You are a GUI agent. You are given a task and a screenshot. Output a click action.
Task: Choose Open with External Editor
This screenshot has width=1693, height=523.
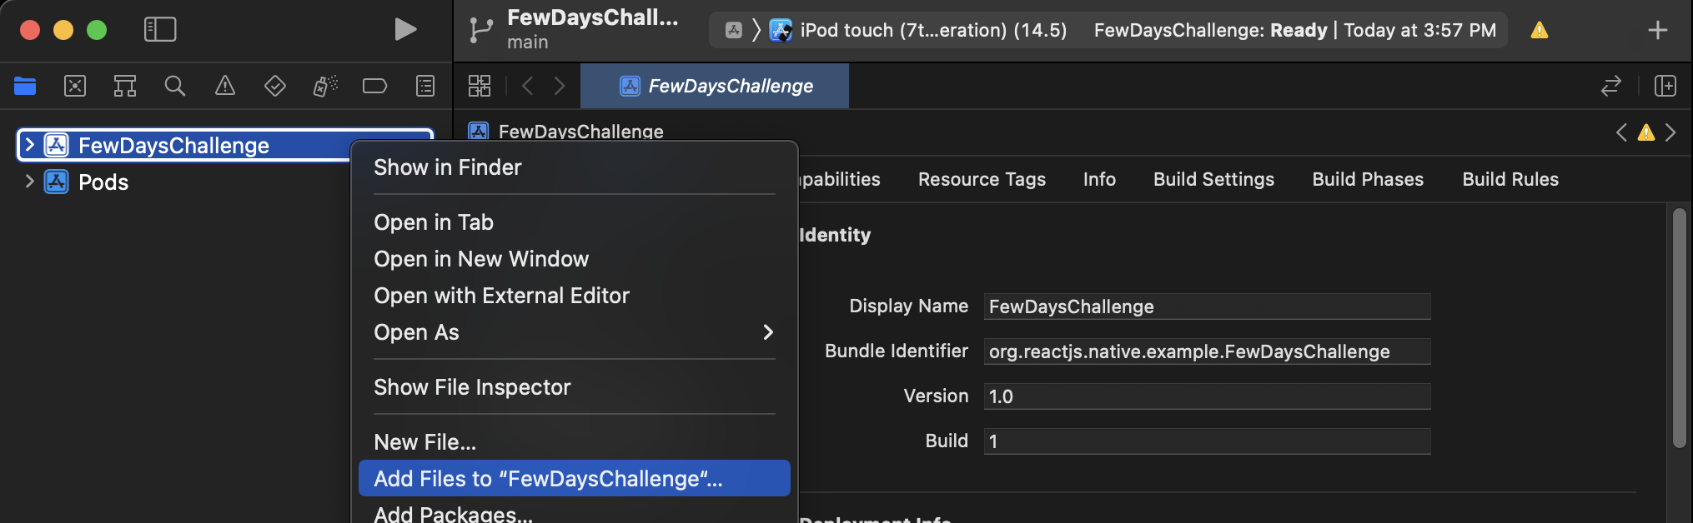pyautogui.click(x=575, y=296)
